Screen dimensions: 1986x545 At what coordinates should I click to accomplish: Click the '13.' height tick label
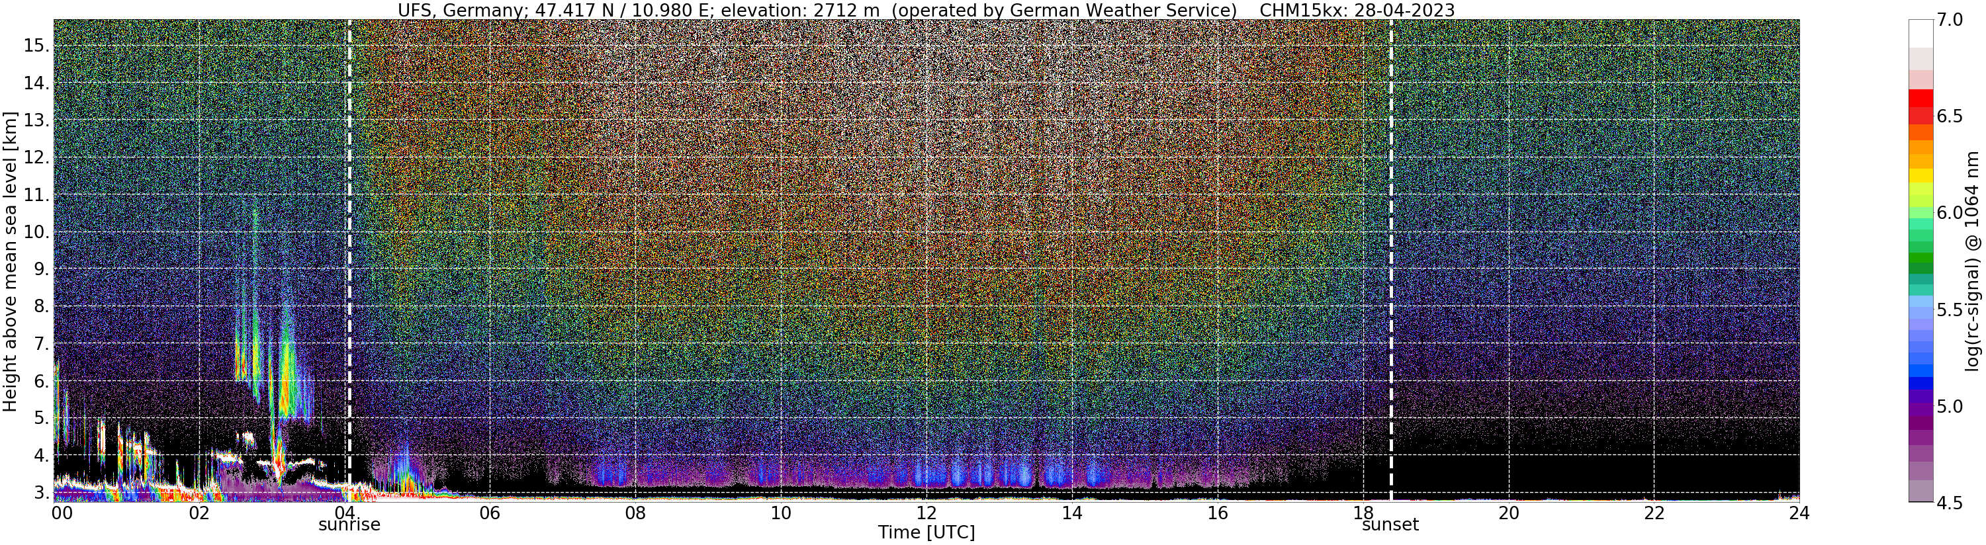pyautogui.click(x=36, y=120)
